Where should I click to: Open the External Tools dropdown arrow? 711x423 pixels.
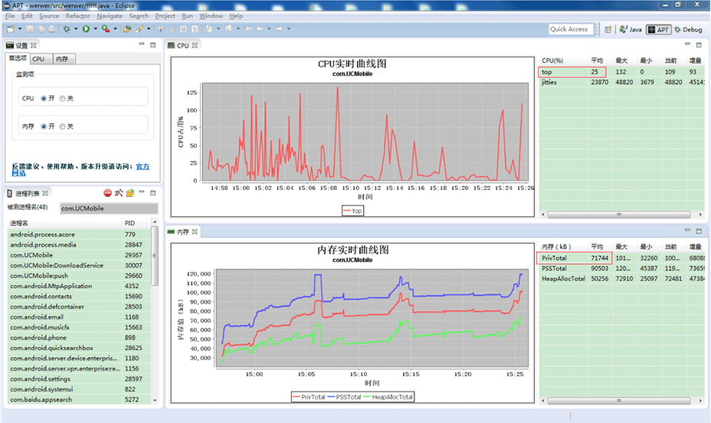click(x=115, y=29)
